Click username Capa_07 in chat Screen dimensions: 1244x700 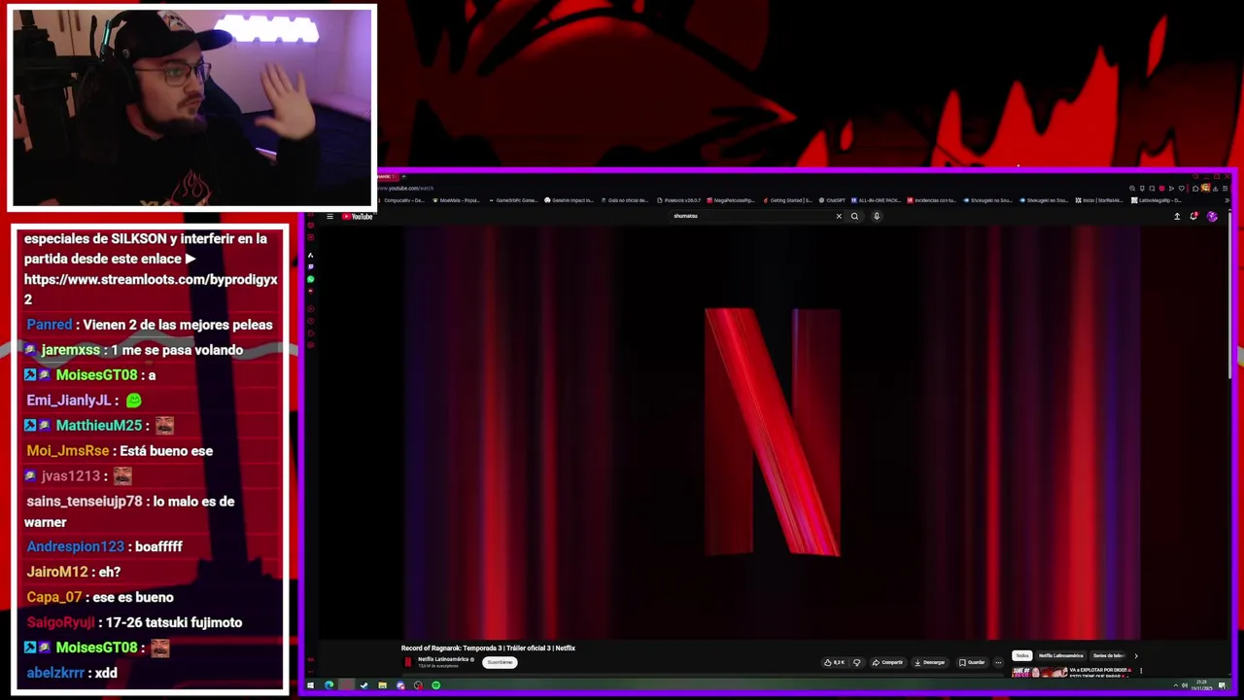click(54, 597)
